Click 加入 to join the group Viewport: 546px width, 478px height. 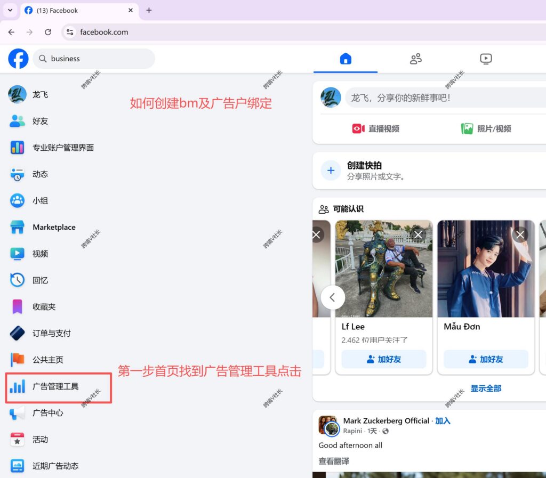click(443, 421)
